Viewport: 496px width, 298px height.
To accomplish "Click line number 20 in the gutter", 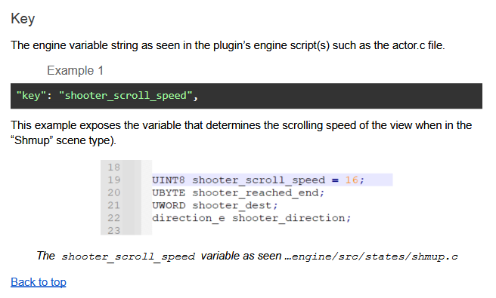I will [x=114, y=192].
